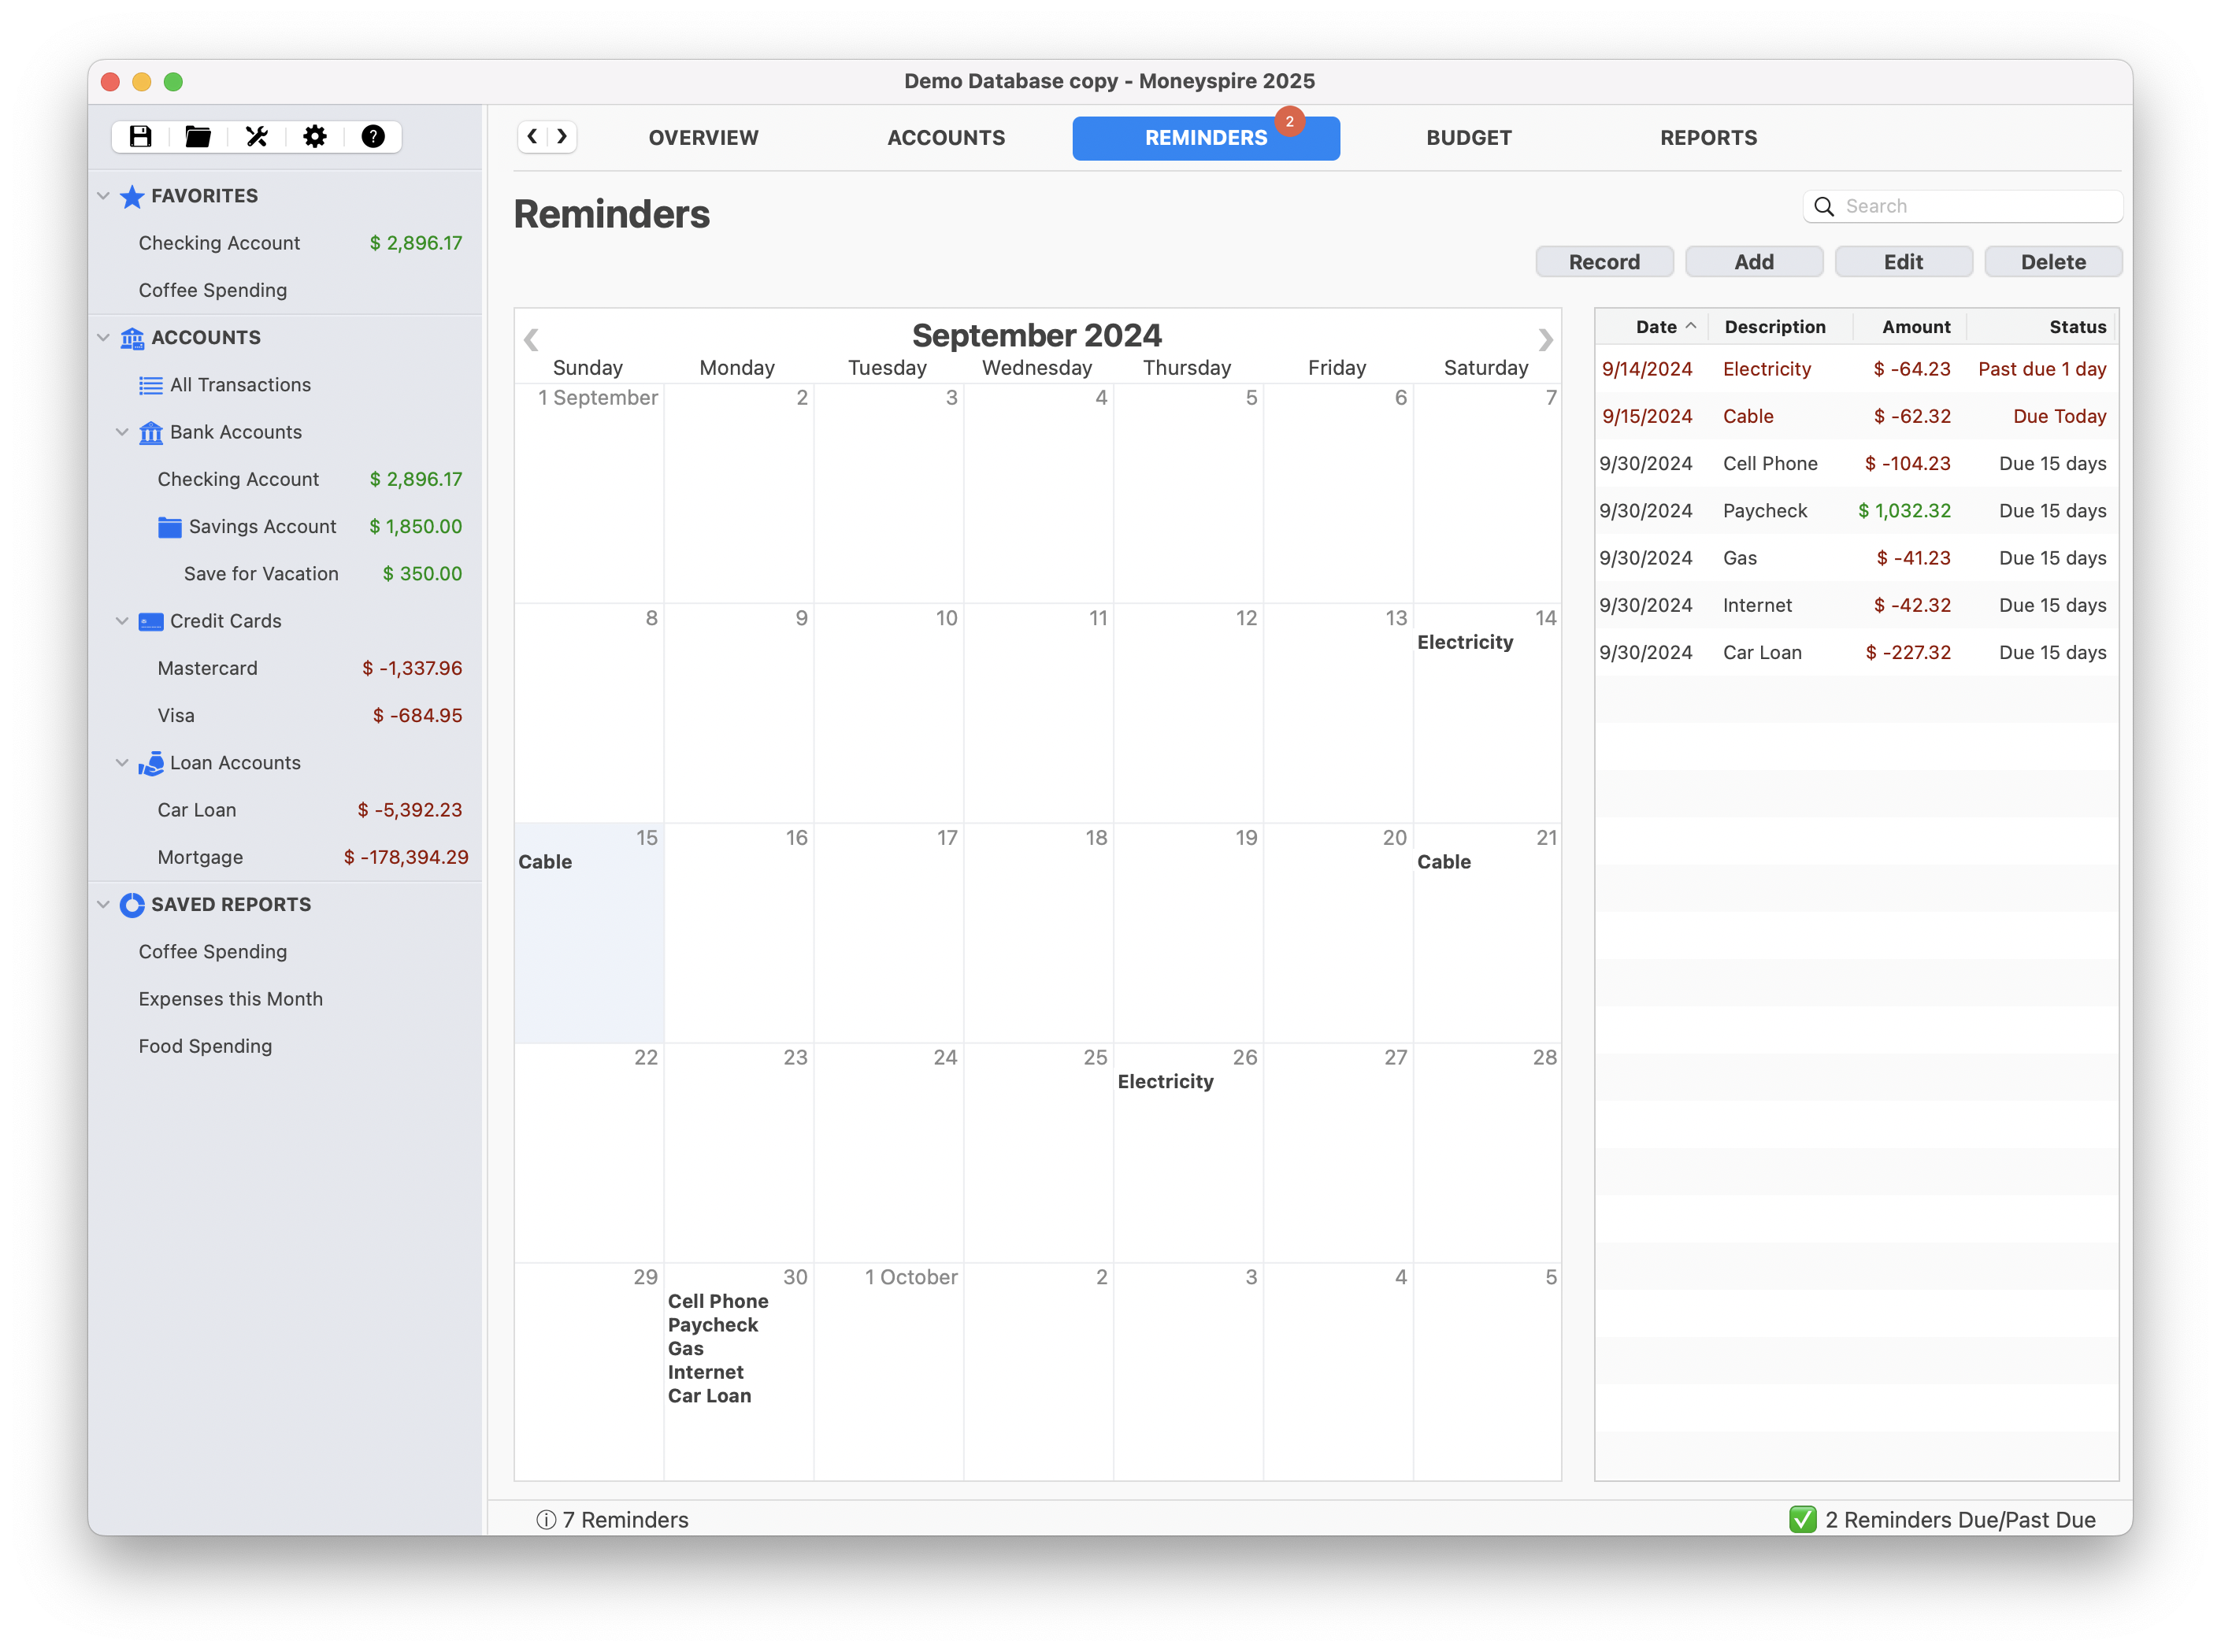Click the Savings Account folder icon
Screen dimensions: 2221x1652
click(170, 527)
